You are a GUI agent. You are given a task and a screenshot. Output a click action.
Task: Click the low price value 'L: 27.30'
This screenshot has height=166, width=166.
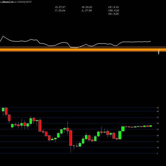click(87, 11)
